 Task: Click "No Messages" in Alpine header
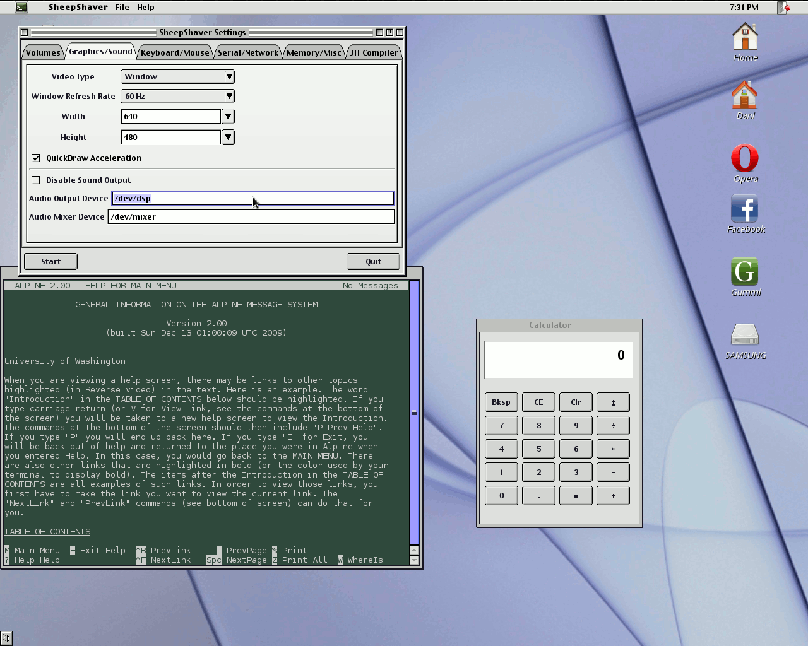click(371, 286)
